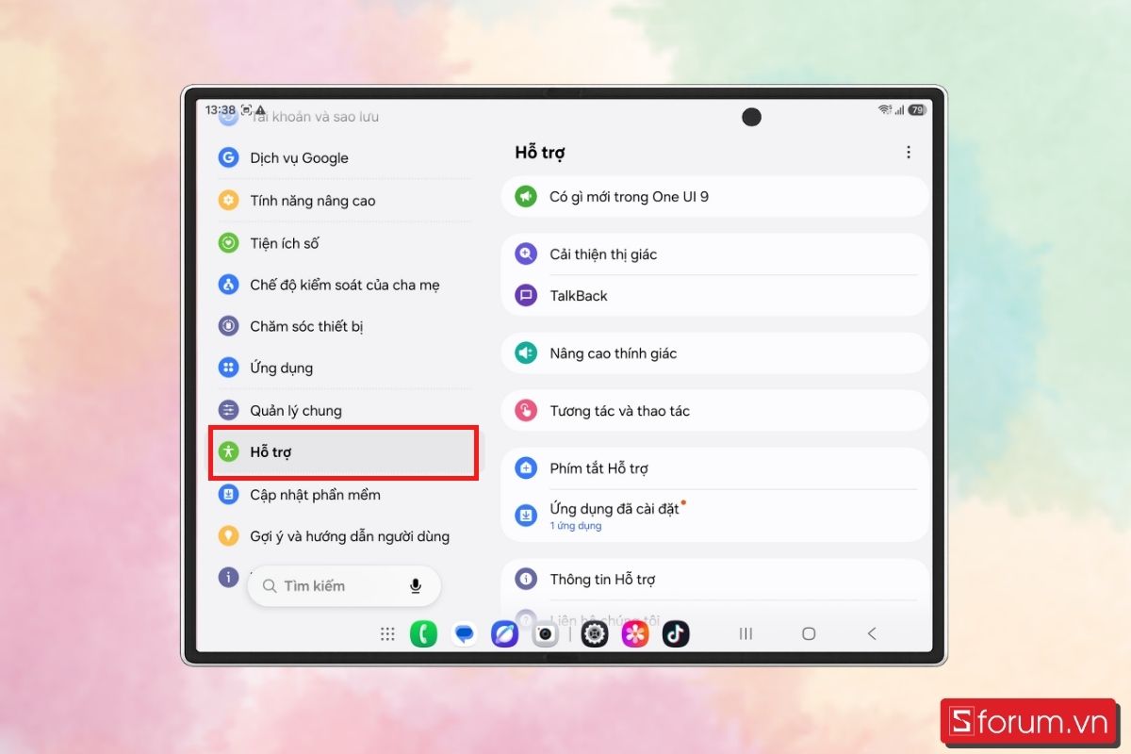Open the Phone app in the dock
This screenshot has width=1131, height=754.
423,634
